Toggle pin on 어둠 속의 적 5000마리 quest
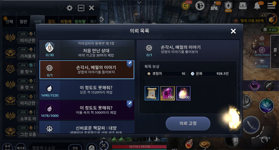The width and height of the screenshot is (279, 150). 129,104
